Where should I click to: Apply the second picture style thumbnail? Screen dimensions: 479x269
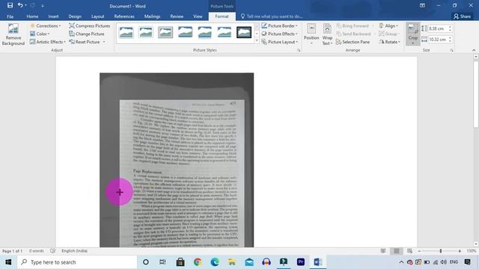click(x=146, y=32)
